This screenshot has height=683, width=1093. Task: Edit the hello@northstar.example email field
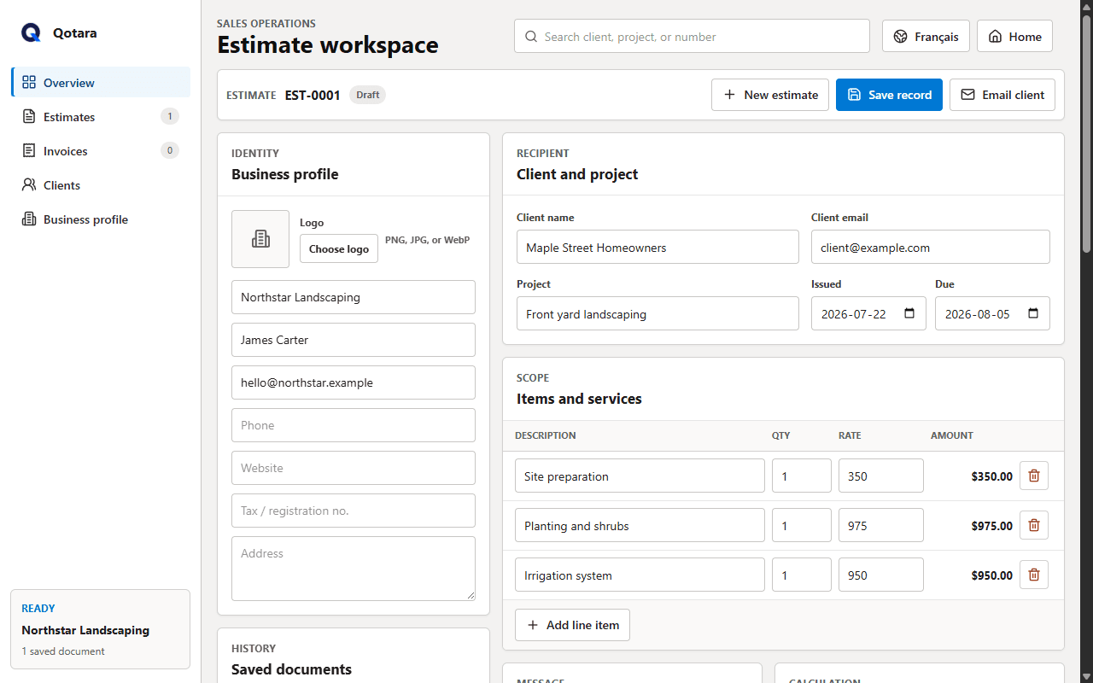(354, 382)
